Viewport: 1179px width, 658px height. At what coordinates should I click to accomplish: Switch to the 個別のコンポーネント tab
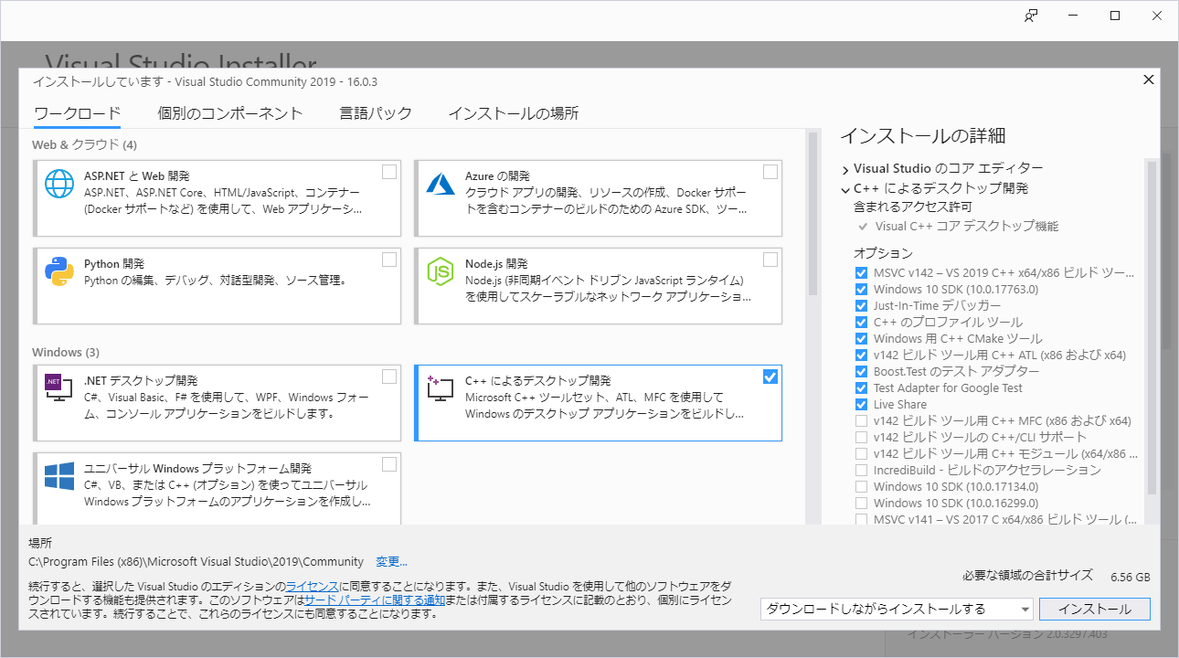tap(229, 113)
